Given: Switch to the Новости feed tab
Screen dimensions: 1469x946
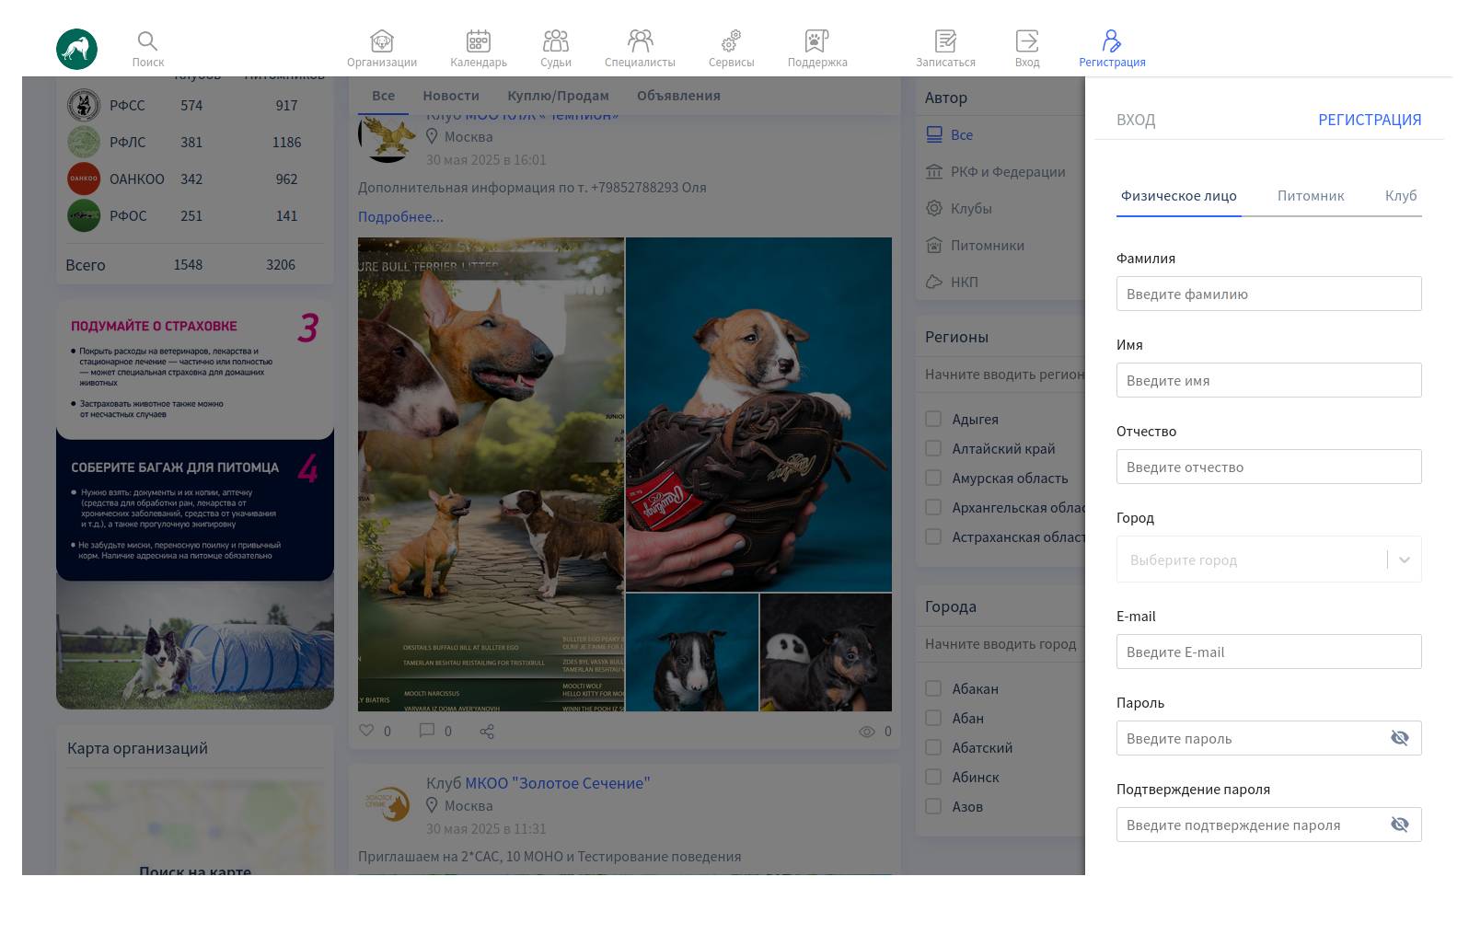Looking at the screenshot, I should [x=451, y=96].
